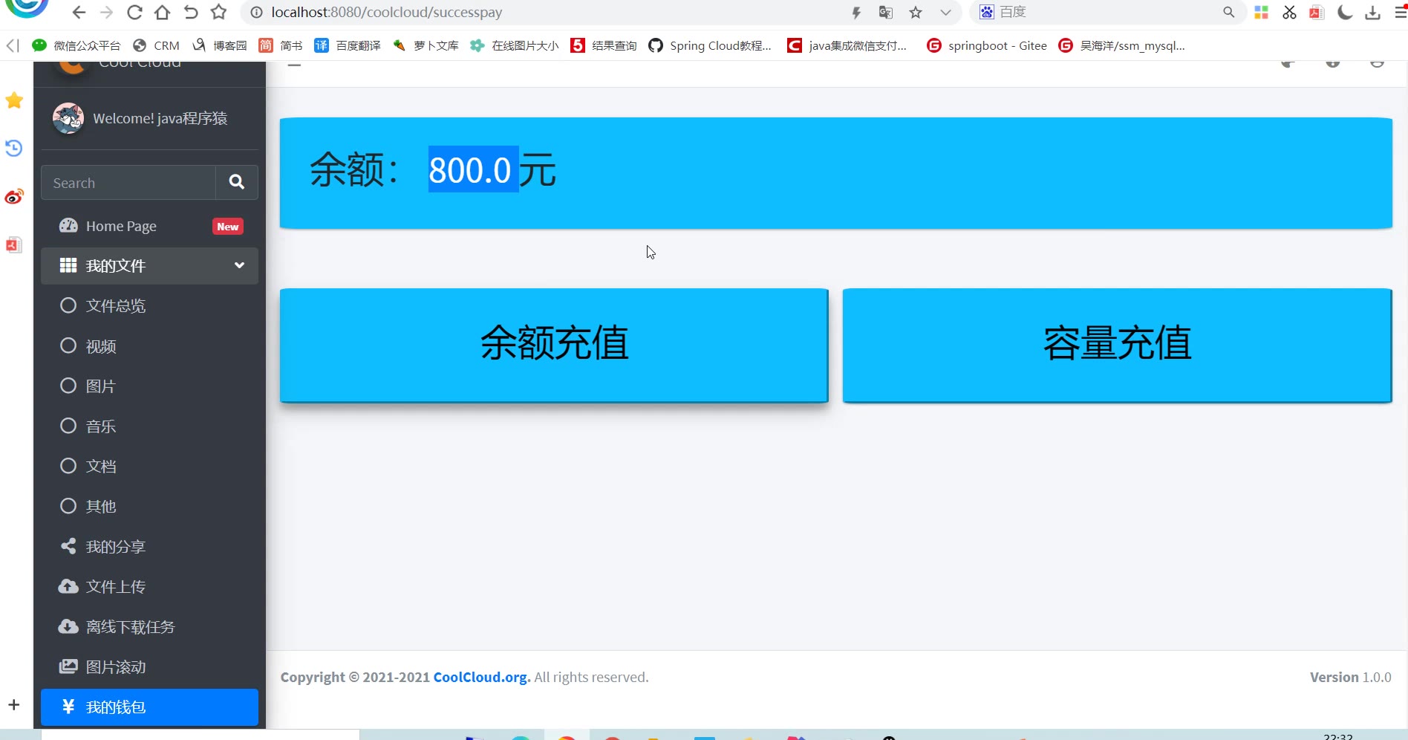Viewport: 1408px width, 740px height.
Task: Select 视频 in the sidebar
Action: click(150, 345)
